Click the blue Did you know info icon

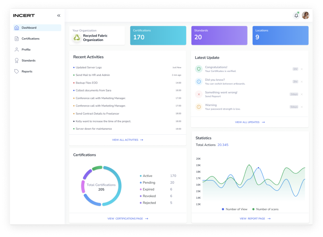pos(199,82)
